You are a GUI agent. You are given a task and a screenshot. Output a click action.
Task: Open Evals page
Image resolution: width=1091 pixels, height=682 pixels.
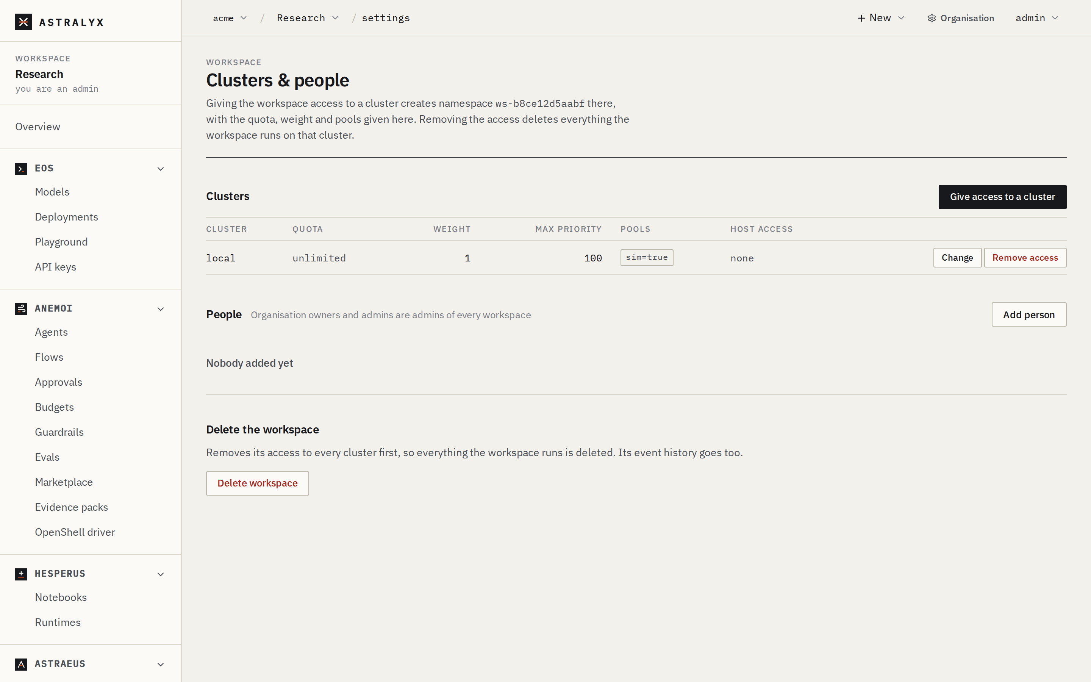47,457
